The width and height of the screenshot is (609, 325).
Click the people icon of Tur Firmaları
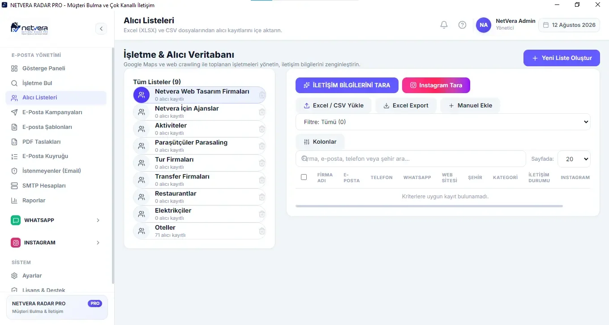pyautogui.click(x=142, y=163)
